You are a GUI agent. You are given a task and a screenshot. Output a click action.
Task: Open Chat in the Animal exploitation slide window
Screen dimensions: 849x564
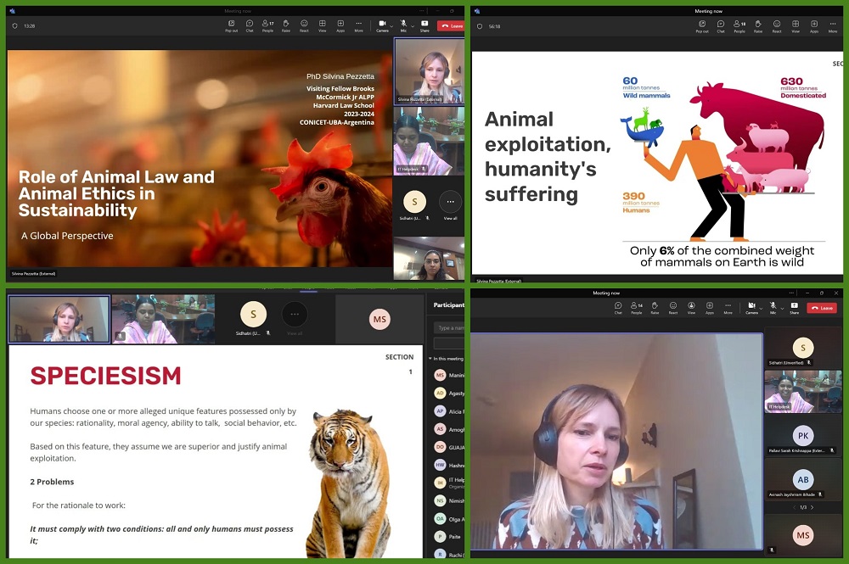(x=721, y=26)
